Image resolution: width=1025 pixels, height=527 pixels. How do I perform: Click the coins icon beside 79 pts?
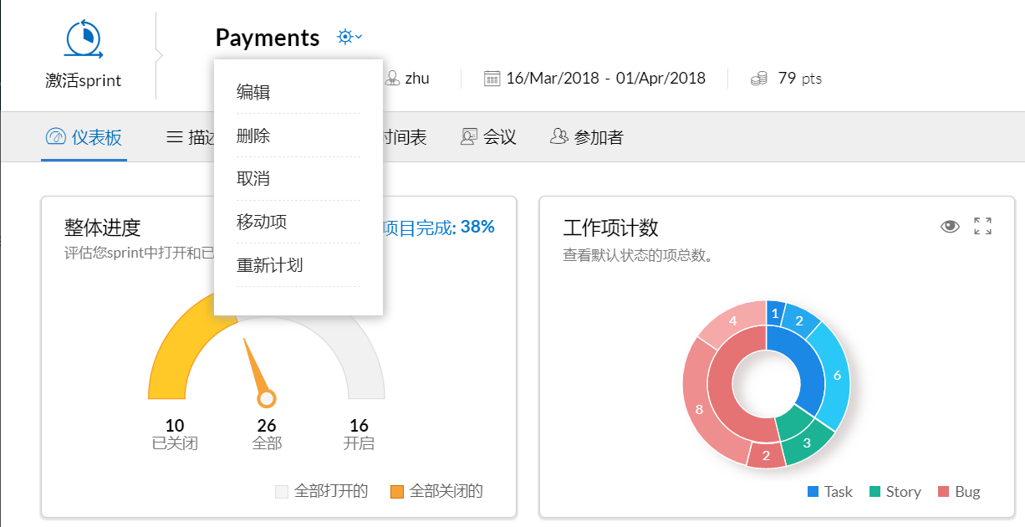click(758, 79)
